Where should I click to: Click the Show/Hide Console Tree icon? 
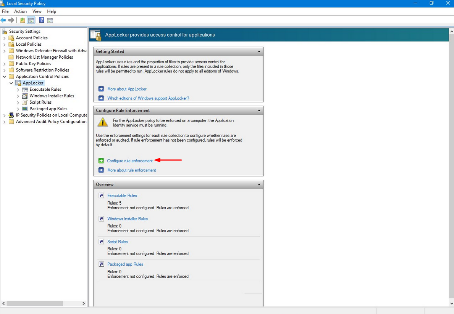point(31,20)
